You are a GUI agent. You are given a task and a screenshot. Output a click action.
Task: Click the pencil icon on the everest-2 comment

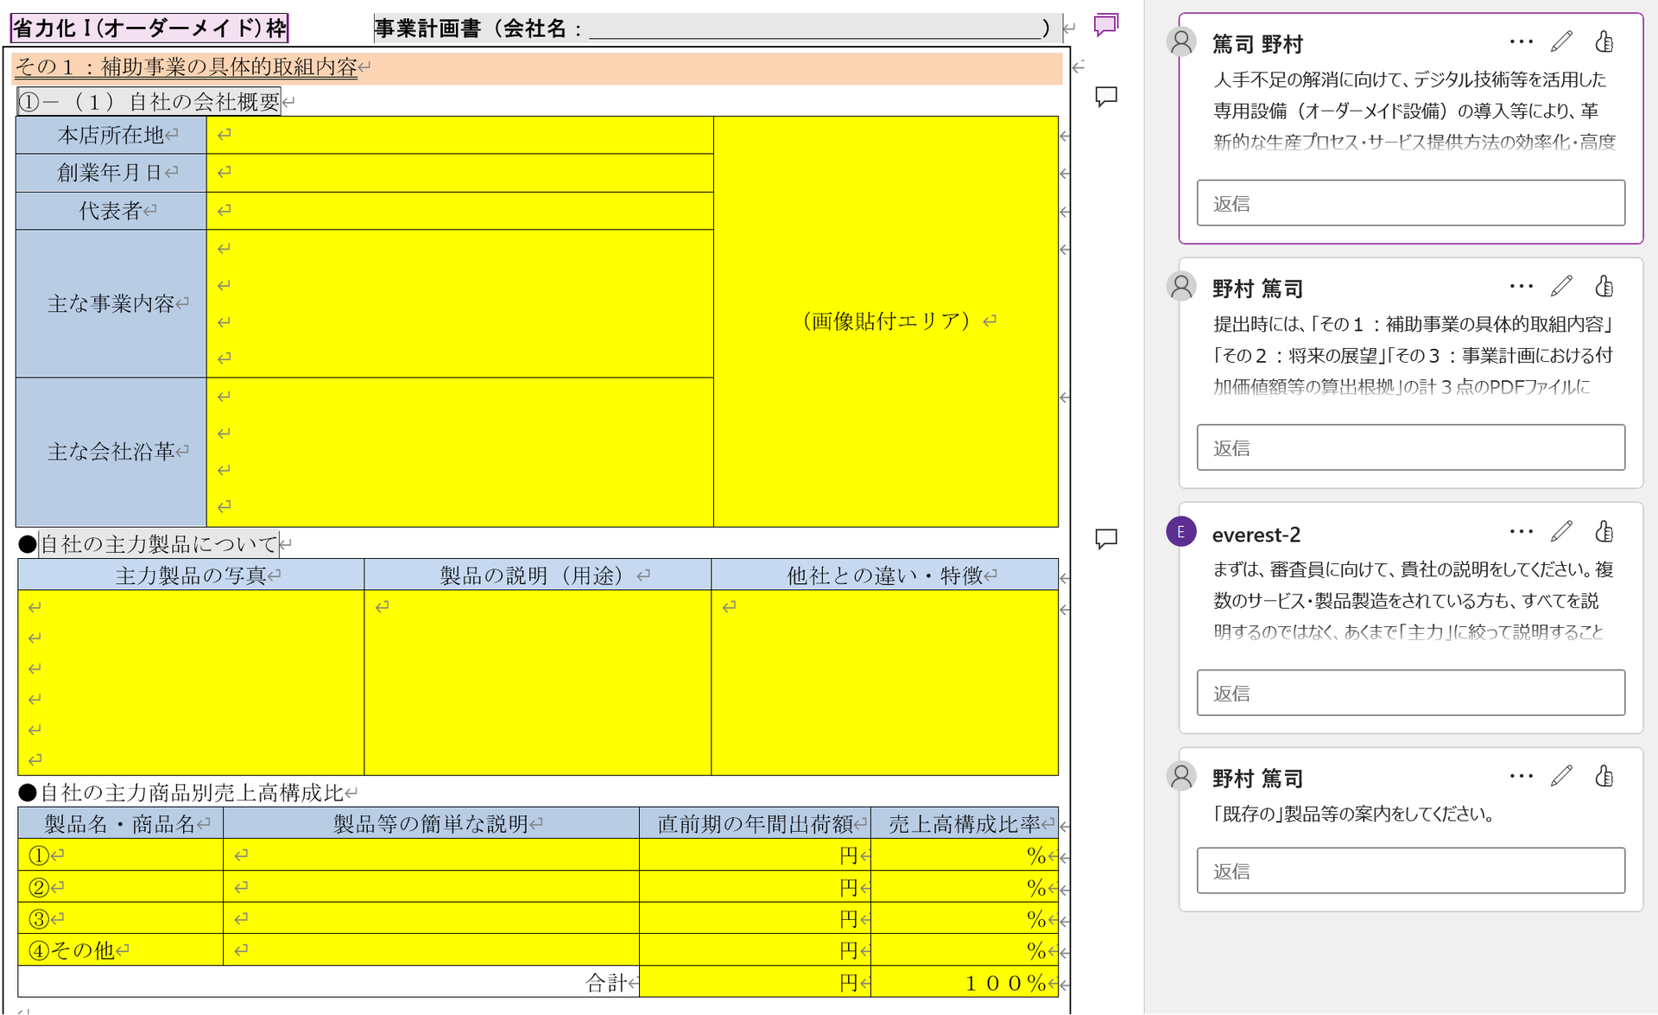coord(1561,531)
